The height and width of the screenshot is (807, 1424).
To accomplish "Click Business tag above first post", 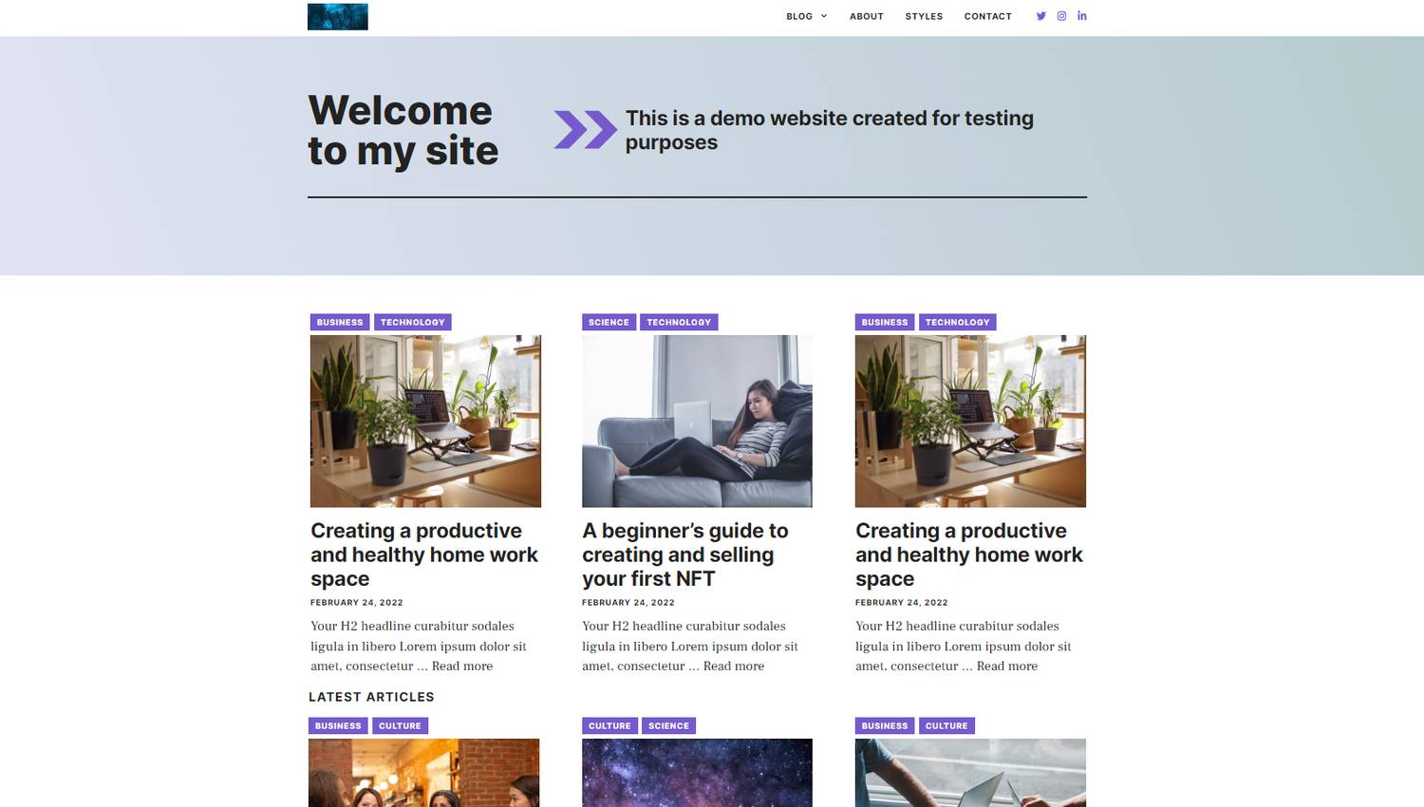I will [340, 322].
